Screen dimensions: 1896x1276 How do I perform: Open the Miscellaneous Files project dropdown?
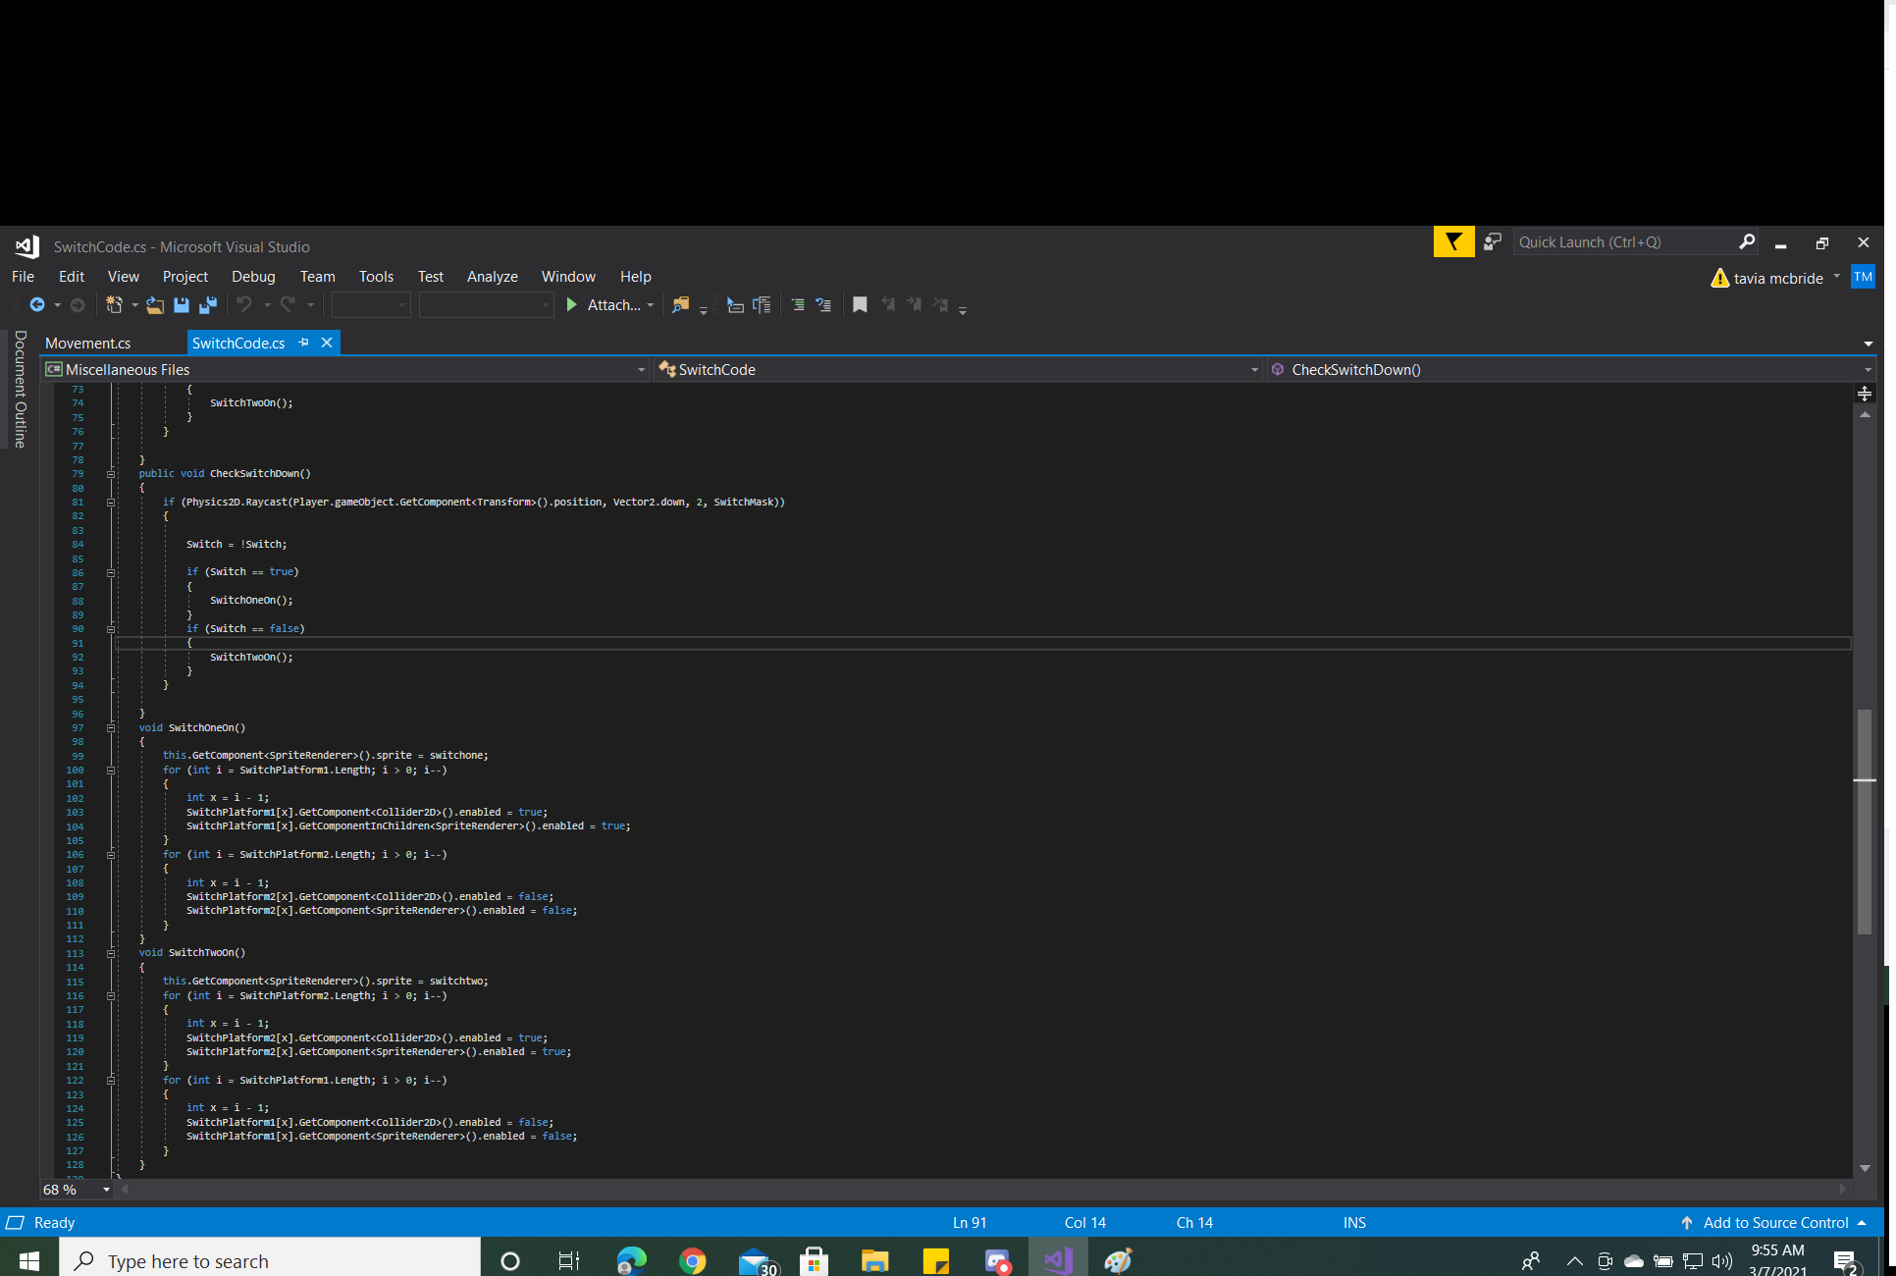(641, 370)
